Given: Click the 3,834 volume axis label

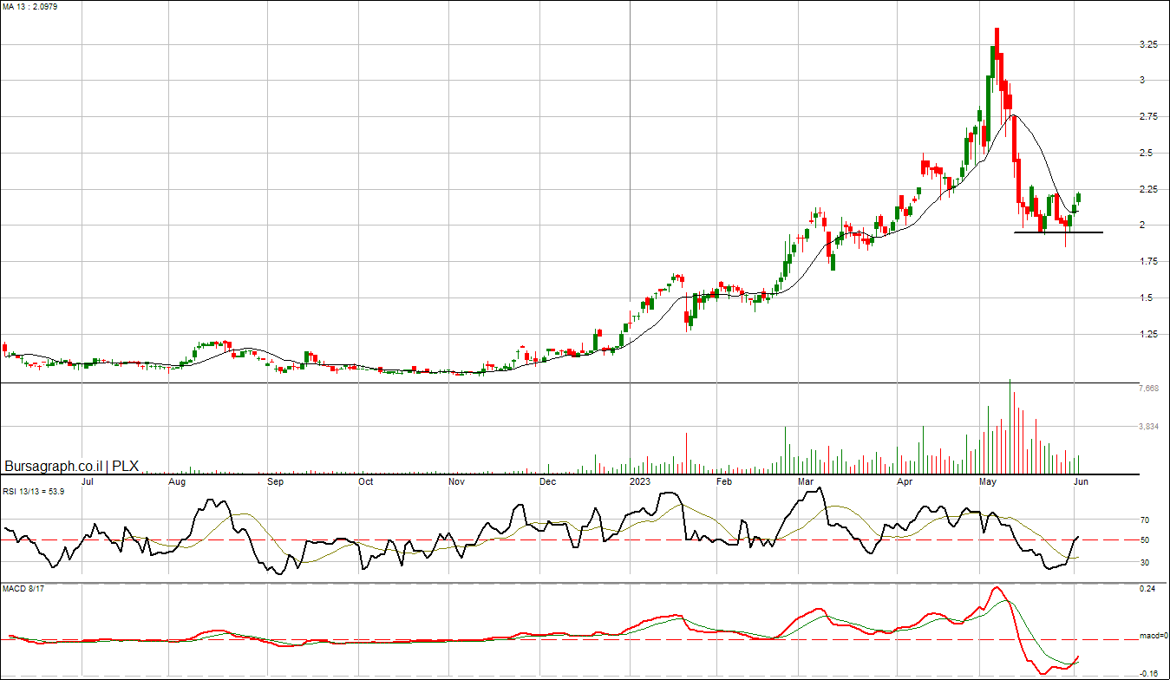Looking at the screenshot, I should click(x=1148, y=427).
